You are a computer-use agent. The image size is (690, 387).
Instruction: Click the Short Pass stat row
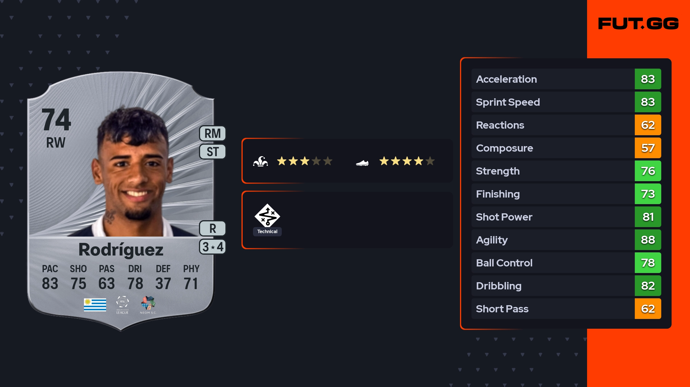[x=552, y=309]
